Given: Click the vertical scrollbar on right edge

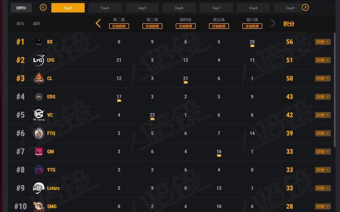Looking at the screenshot, I should point(335,91).
